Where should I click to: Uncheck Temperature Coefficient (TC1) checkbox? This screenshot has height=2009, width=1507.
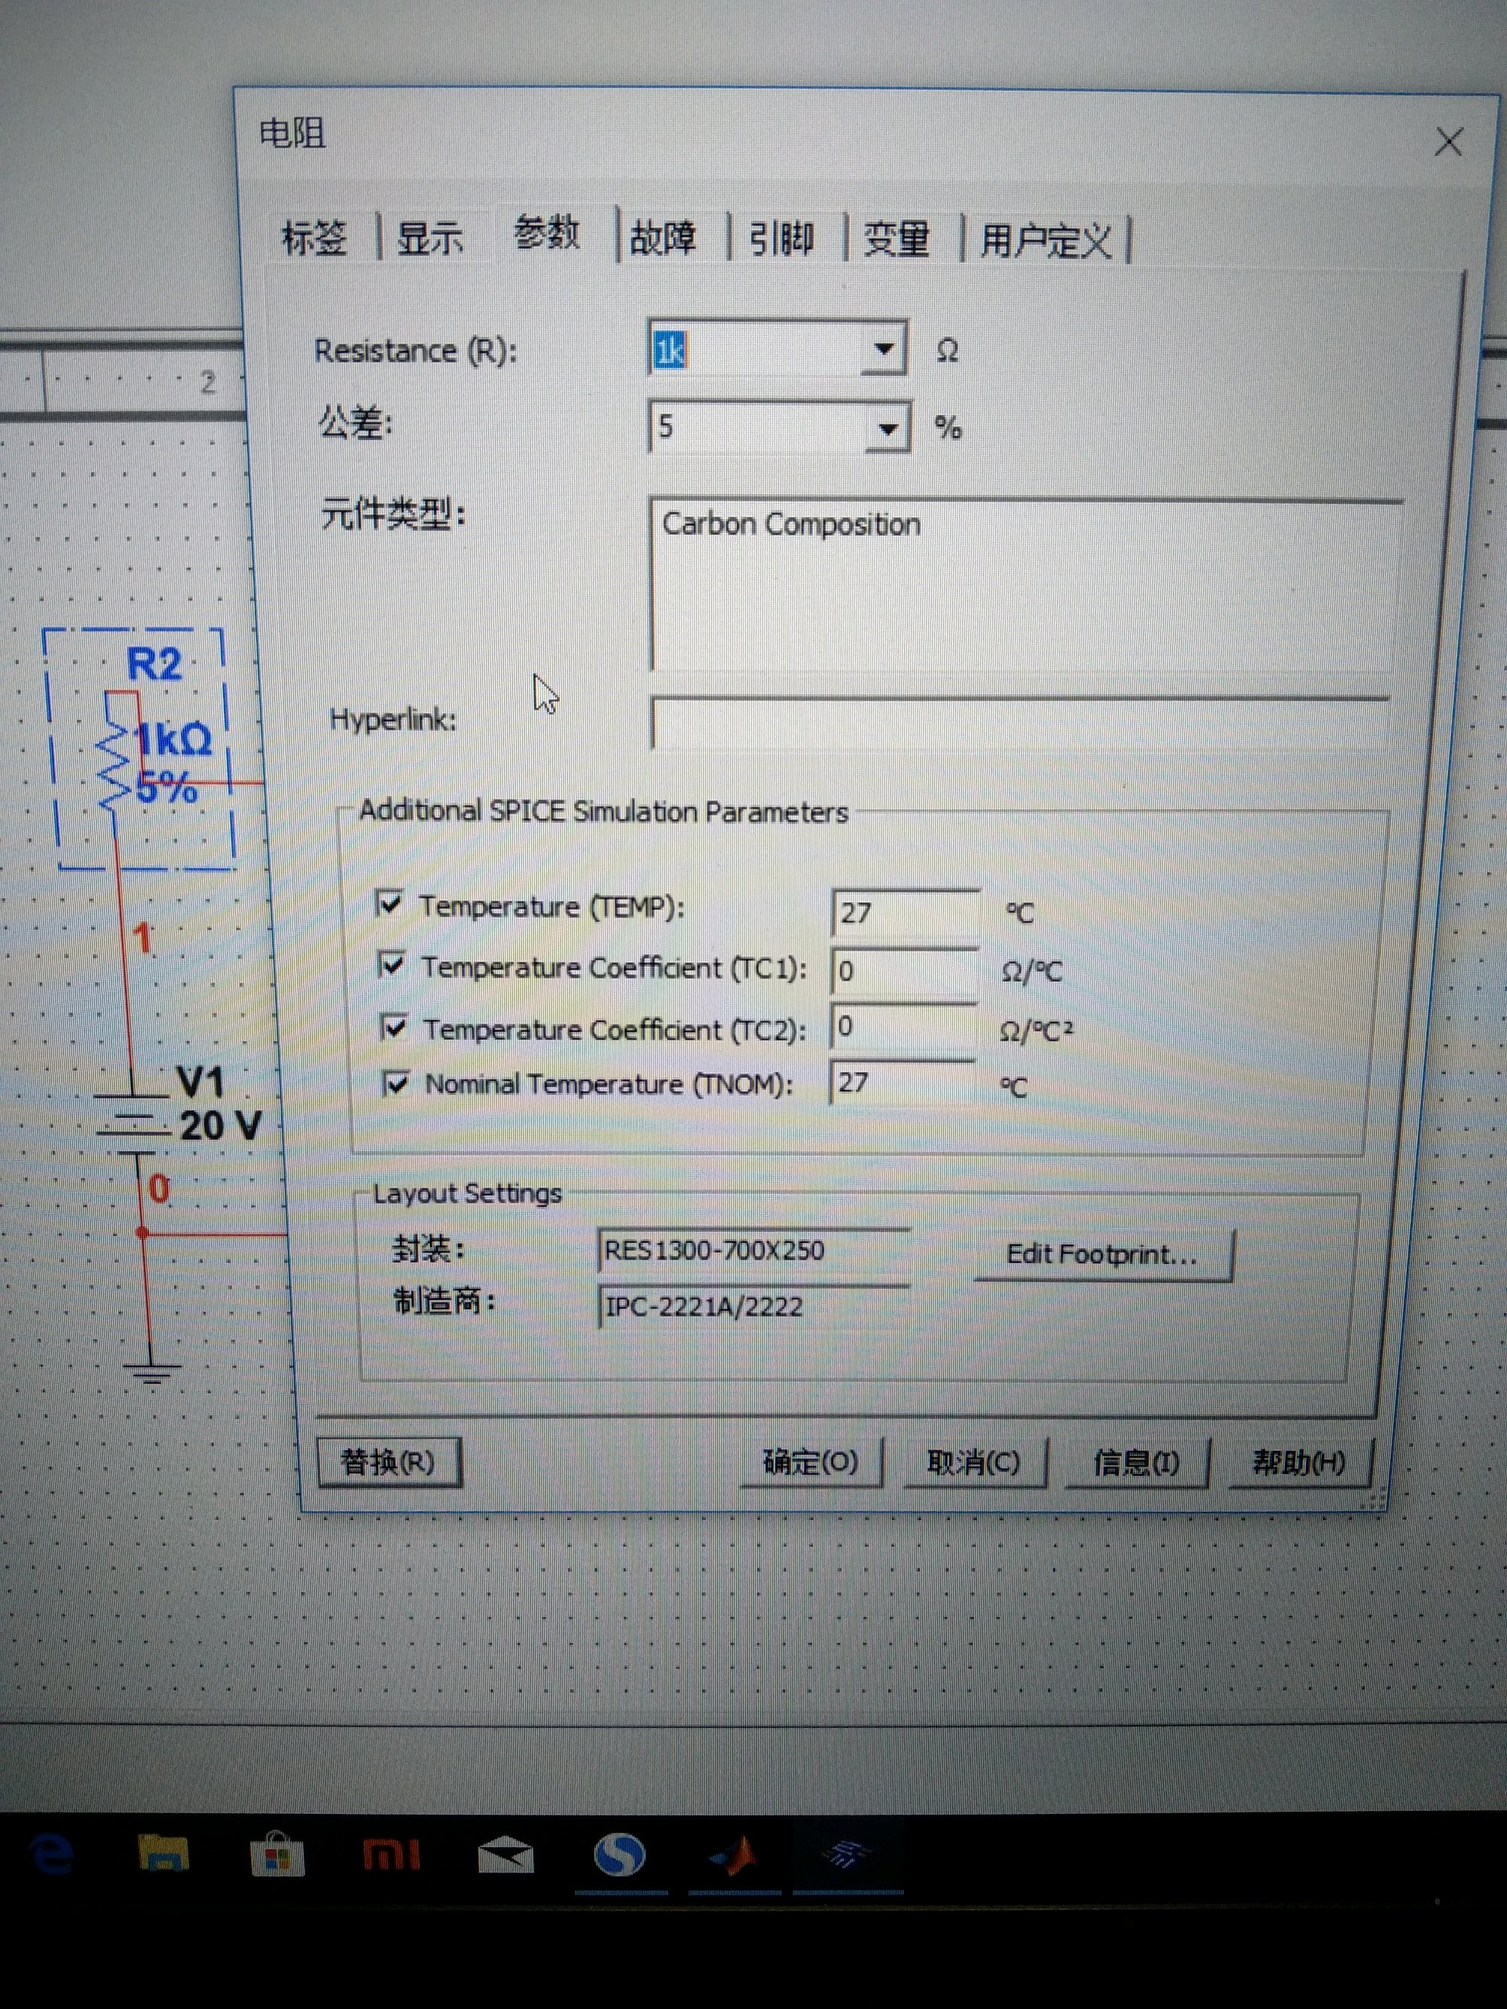(393, 964)
